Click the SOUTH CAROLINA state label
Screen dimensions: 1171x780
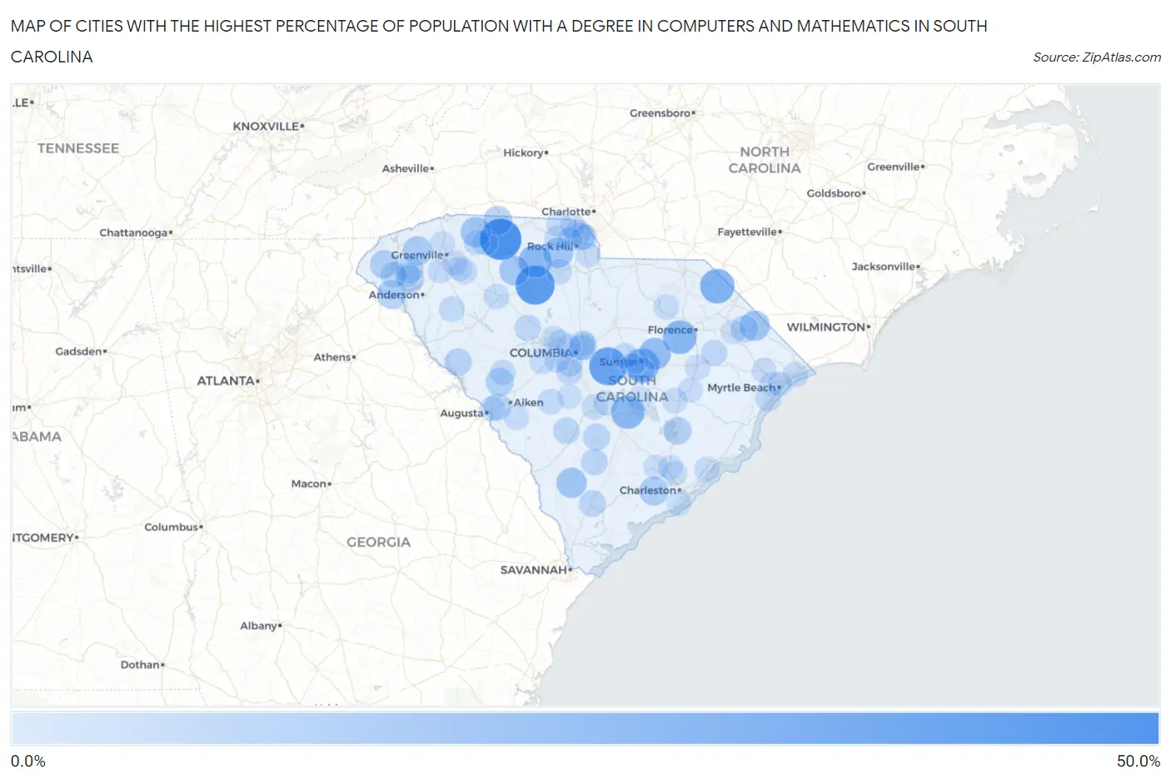pos(632,389)
